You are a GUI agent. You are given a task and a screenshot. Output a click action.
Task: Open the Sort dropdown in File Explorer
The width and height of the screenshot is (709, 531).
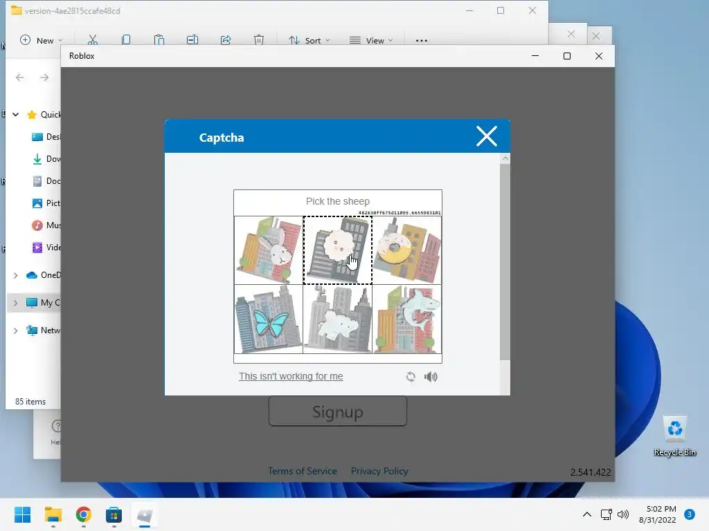pyautogui.click(x=309, y=40)
